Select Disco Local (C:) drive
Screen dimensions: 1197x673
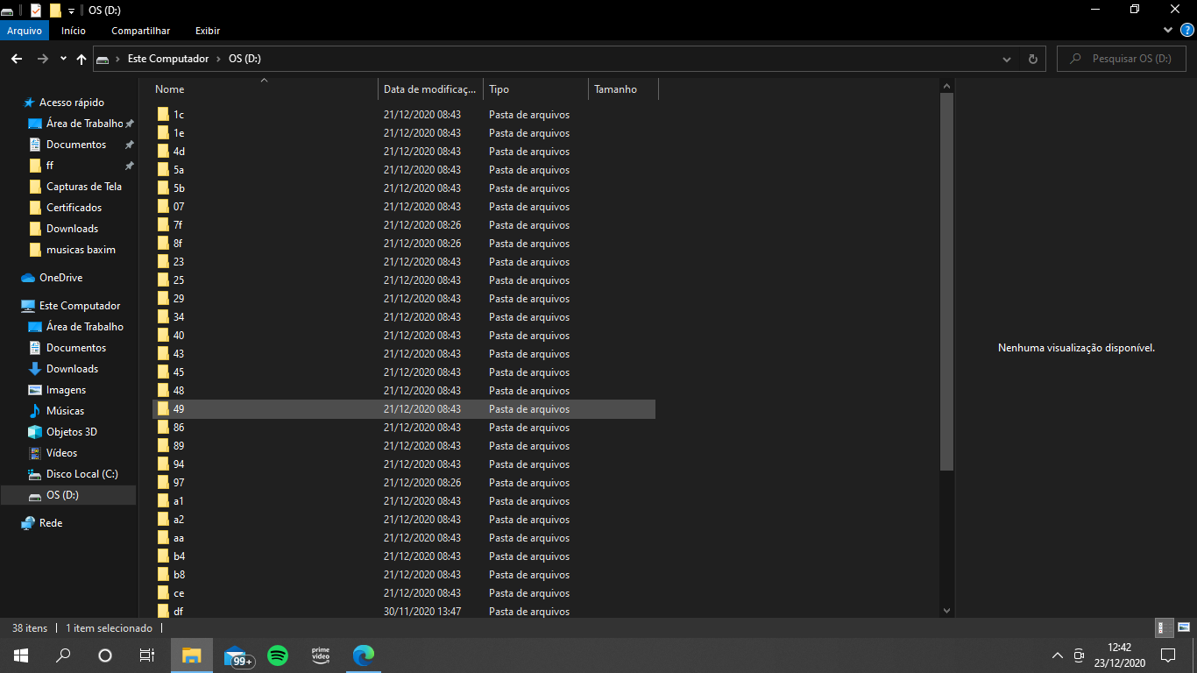(x=81, y=474)
